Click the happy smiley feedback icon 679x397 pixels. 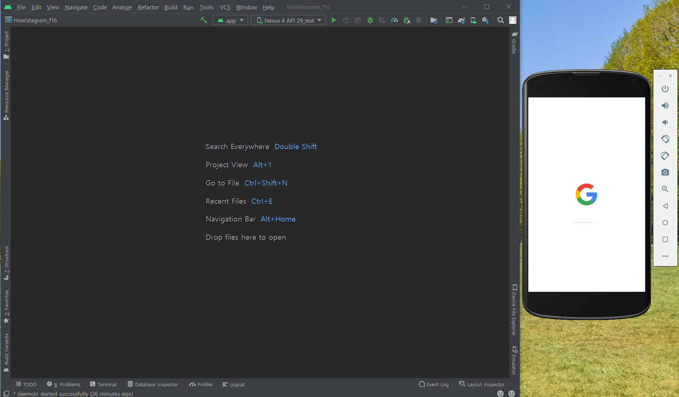click(x=500, y=393)
